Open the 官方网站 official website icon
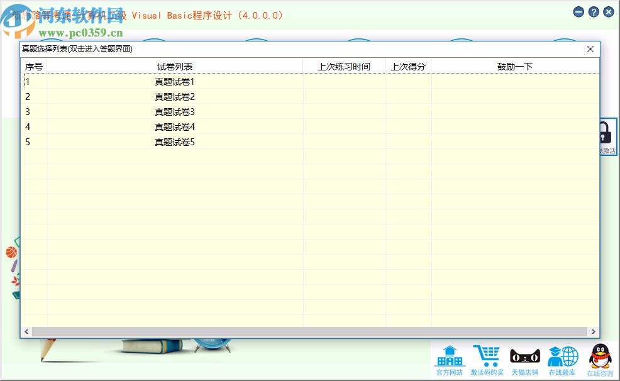Screen dimensions: 620x381 (449, 358)
